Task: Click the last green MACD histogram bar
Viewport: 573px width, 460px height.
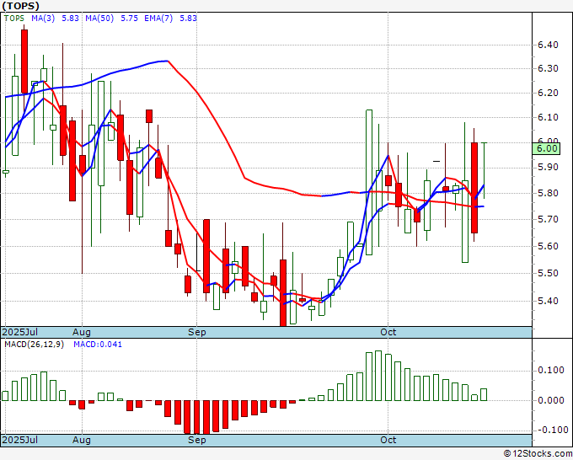Action: (x=484, y=394)
